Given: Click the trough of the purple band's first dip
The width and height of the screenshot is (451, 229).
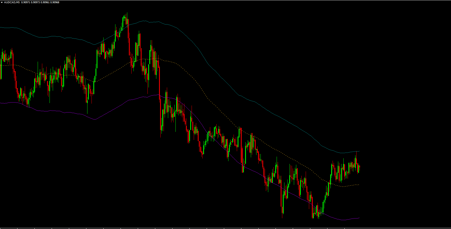Looking at the screenshot, I should [x=94, y=119].
